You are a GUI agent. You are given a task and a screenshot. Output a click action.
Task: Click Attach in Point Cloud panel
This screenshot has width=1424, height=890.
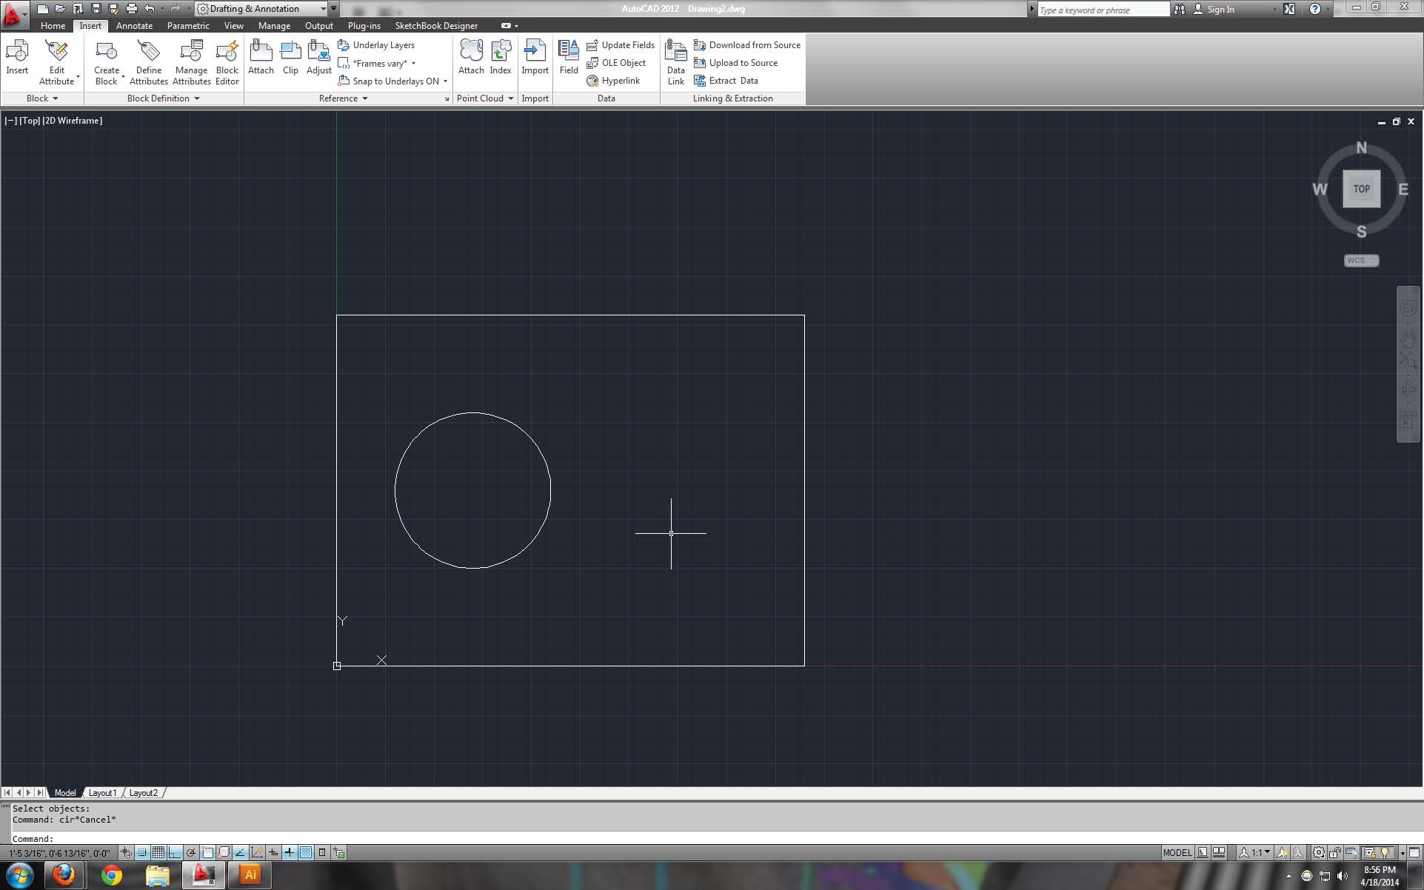pyautogui.click(x=471, y=58)
